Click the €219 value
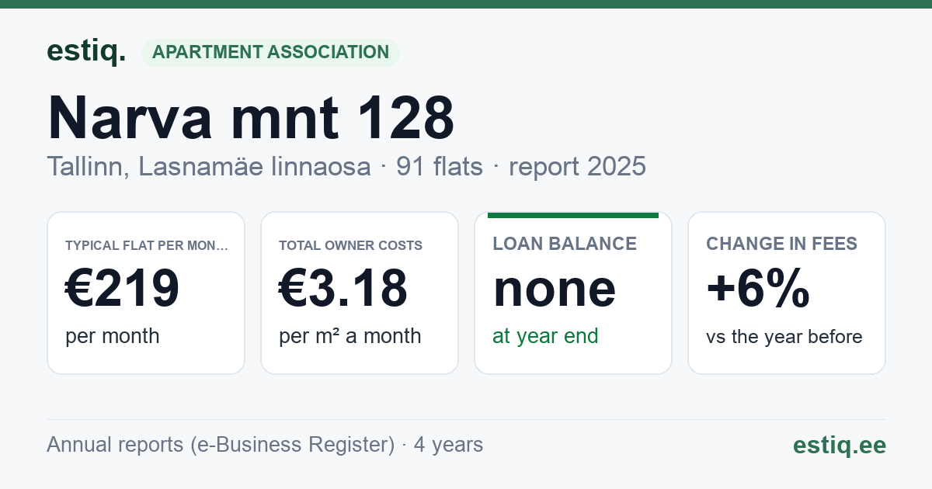 tap(123, 288)
